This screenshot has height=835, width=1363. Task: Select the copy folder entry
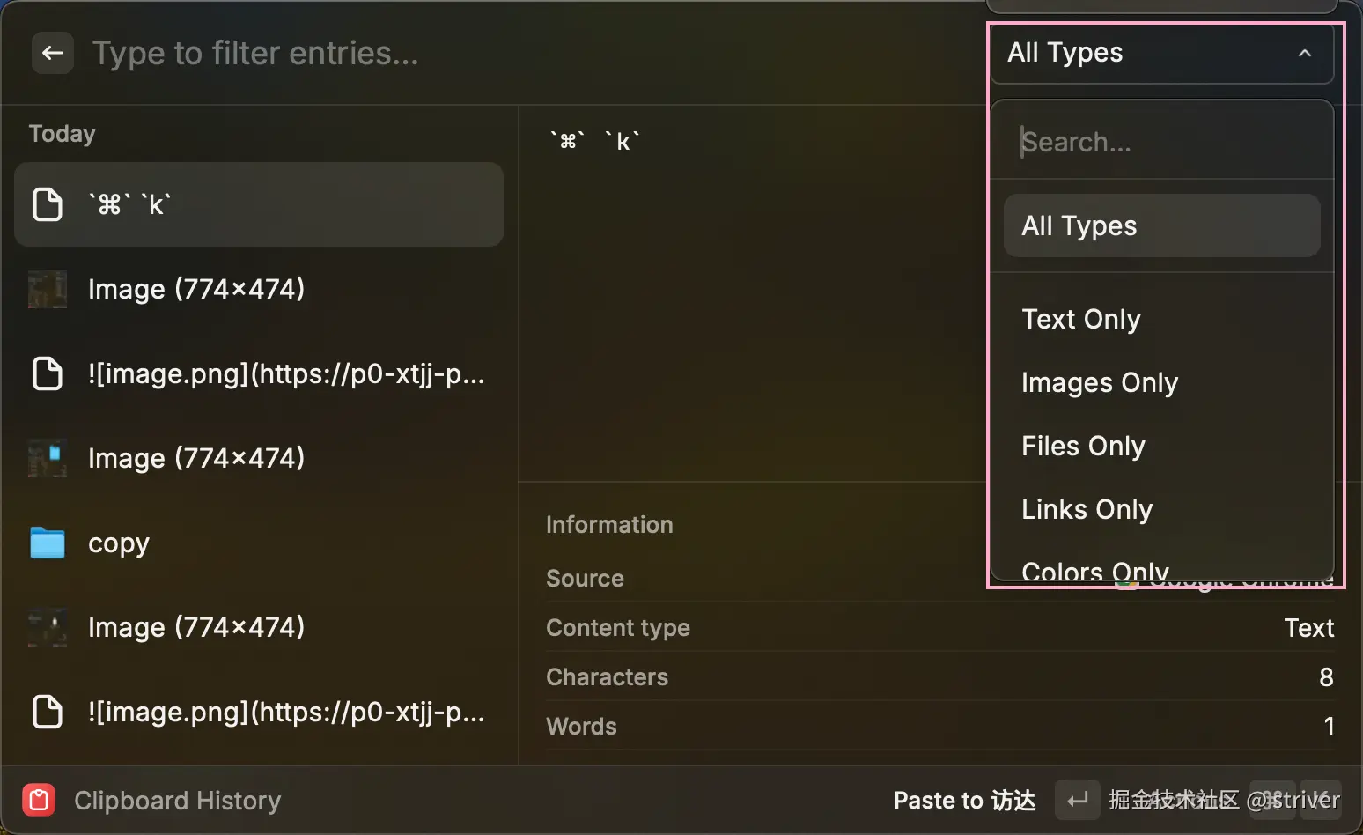coord(264,543)
